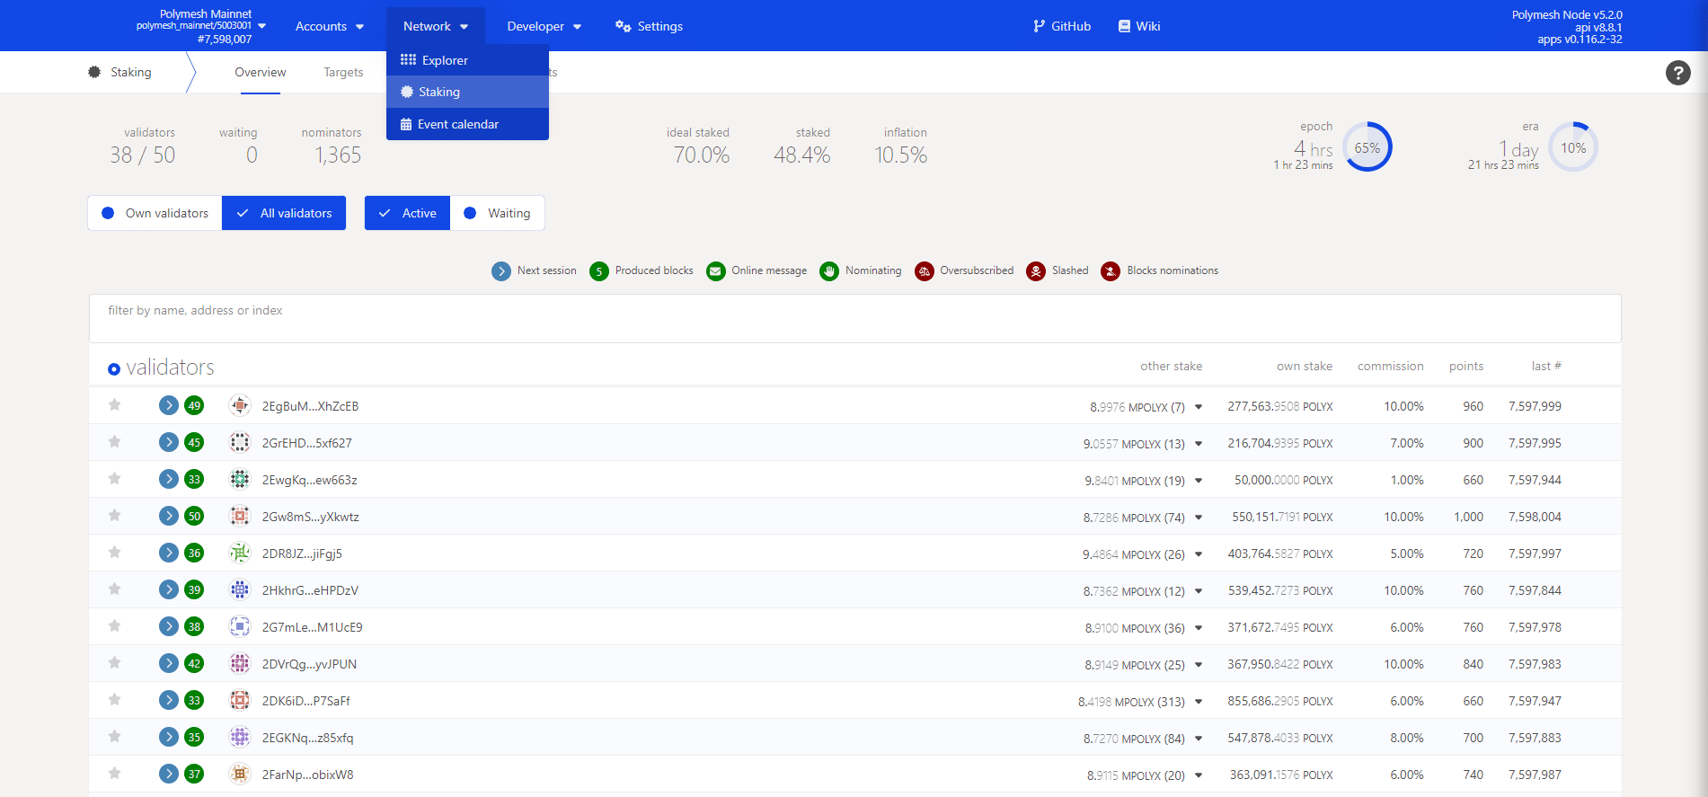Click the 2G7mLe...M1UcE9 identicon
1708x797 pixels.
click(x=240, y=626)
